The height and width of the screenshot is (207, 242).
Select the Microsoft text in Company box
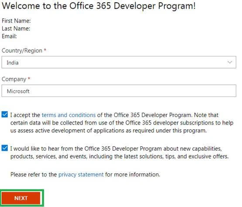click(18, 91)
